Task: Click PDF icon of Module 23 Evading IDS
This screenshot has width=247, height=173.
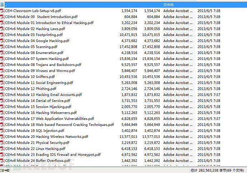Action: tap(2, 155)
